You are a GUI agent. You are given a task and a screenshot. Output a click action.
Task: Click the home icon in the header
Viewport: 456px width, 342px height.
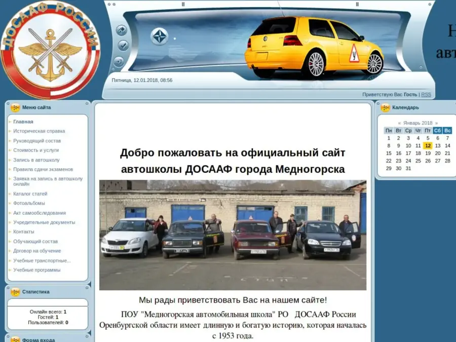click(122, 30)
